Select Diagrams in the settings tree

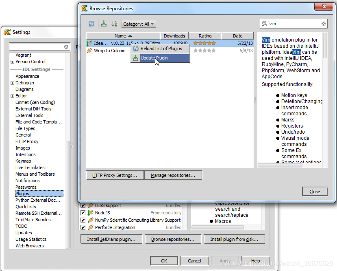pos(24,89)
